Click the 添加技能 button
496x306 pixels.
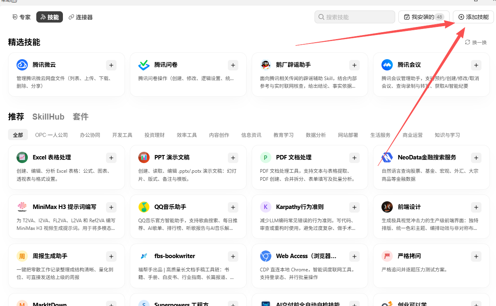(473, 17)
